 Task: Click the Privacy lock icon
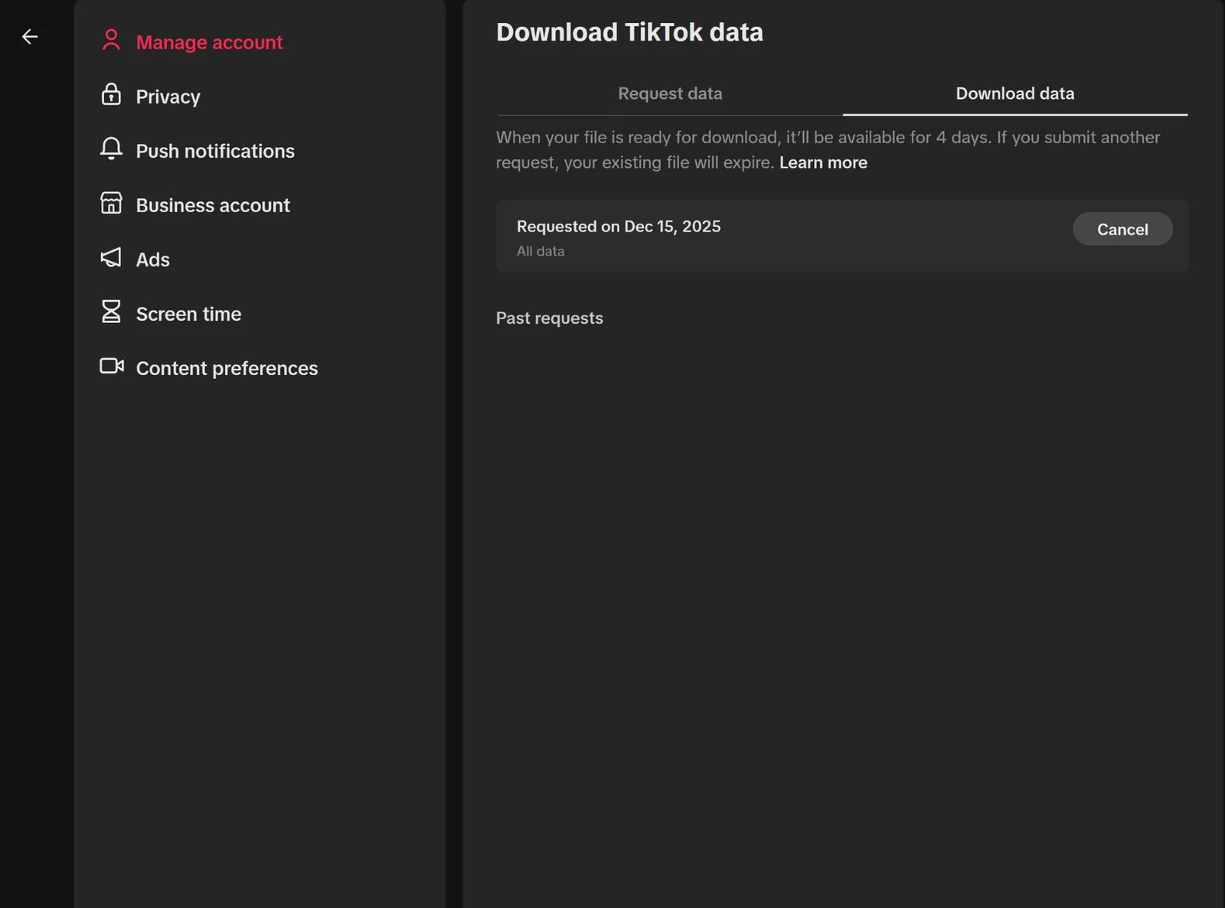111,95
